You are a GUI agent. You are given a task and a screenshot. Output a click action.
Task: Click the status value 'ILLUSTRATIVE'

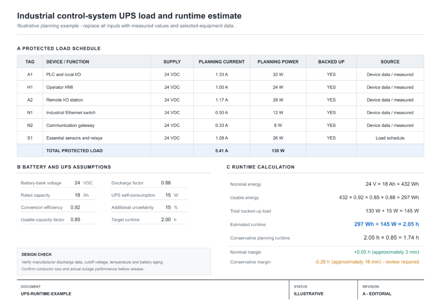click(308, 294)
